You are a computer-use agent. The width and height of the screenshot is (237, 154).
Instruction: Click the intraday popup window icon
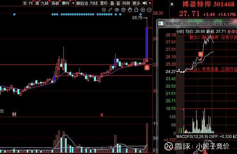point(161,23)
